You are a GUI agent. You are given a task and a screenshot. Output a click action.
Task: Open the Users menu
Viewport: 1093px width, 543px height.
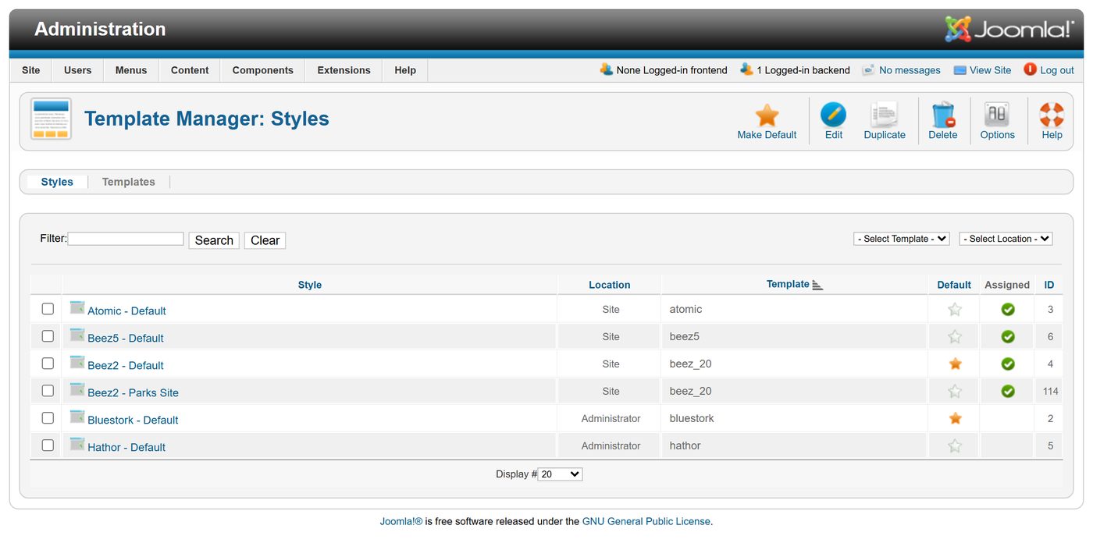(78, 70)
